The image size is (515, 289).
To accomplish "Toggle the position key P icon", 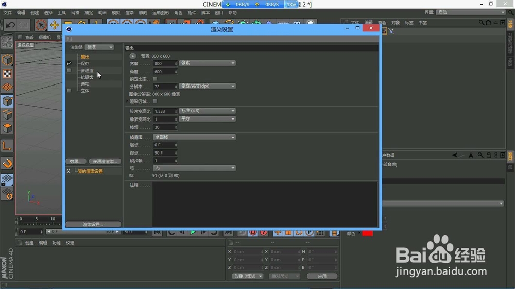I will tap(309, 232).
